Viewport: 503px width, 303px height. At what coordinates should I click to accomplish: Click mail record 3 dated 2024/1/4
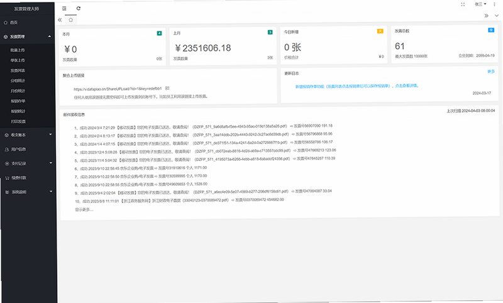click(204, 143)
